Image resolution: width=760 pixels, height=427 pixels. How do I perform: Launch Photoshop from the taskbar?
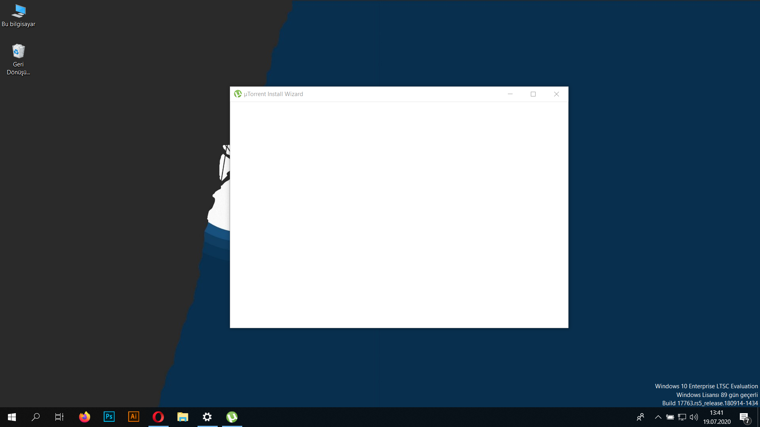click(109, 417)
